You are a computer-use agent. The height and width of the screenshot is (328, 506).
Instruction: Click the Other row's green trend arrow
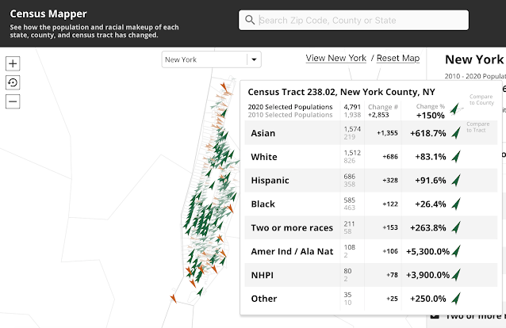click(456, 299)
